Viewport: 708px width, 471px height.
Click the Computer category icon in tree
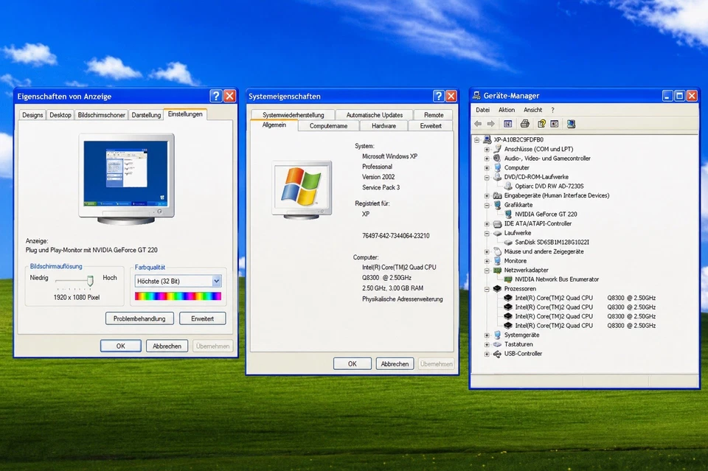pos(497,167)
